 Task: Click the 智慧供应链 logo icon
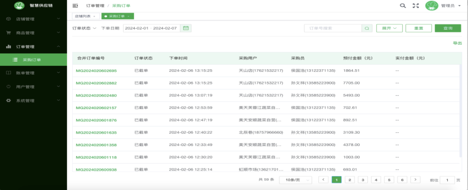[x=19, y=5]
